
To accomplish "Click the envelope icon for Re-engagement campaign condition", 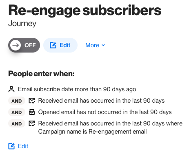I will click(x=32, y=123).
